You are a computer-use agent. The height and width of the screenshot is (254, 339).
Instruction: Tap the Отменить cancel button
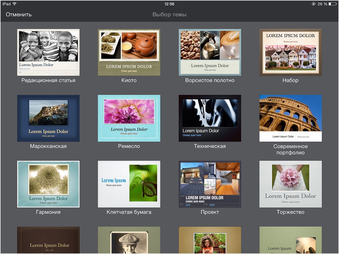(x=19, y=14)
